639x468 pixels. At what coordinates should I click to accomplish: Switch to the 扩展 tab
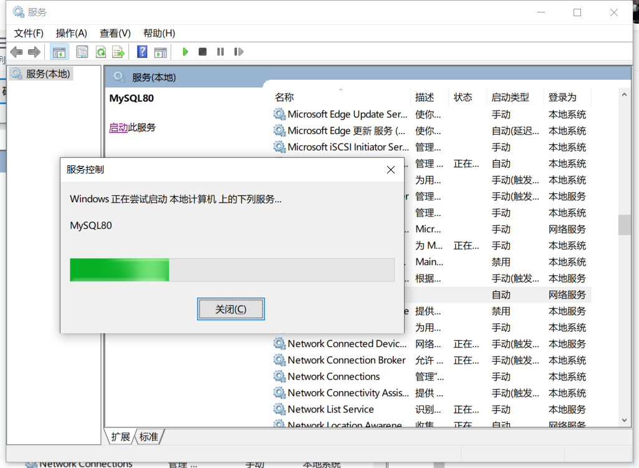point(120,437)
